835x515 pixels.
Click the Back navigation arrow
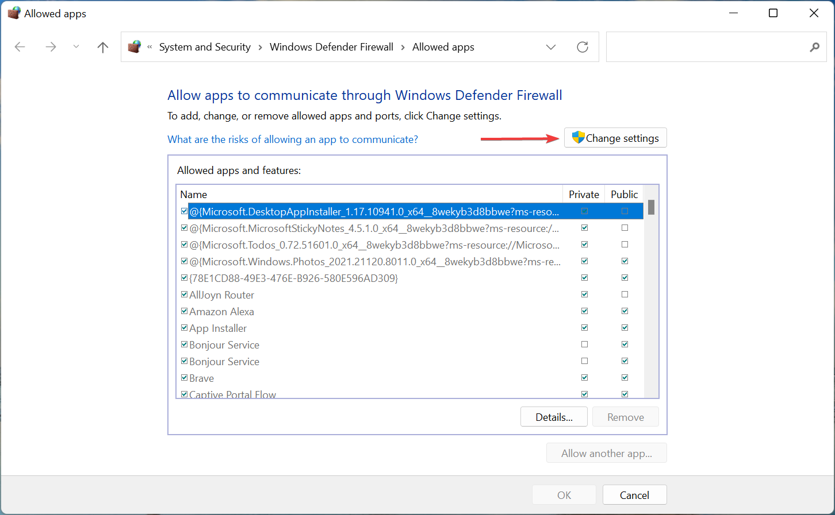[20, 47]
